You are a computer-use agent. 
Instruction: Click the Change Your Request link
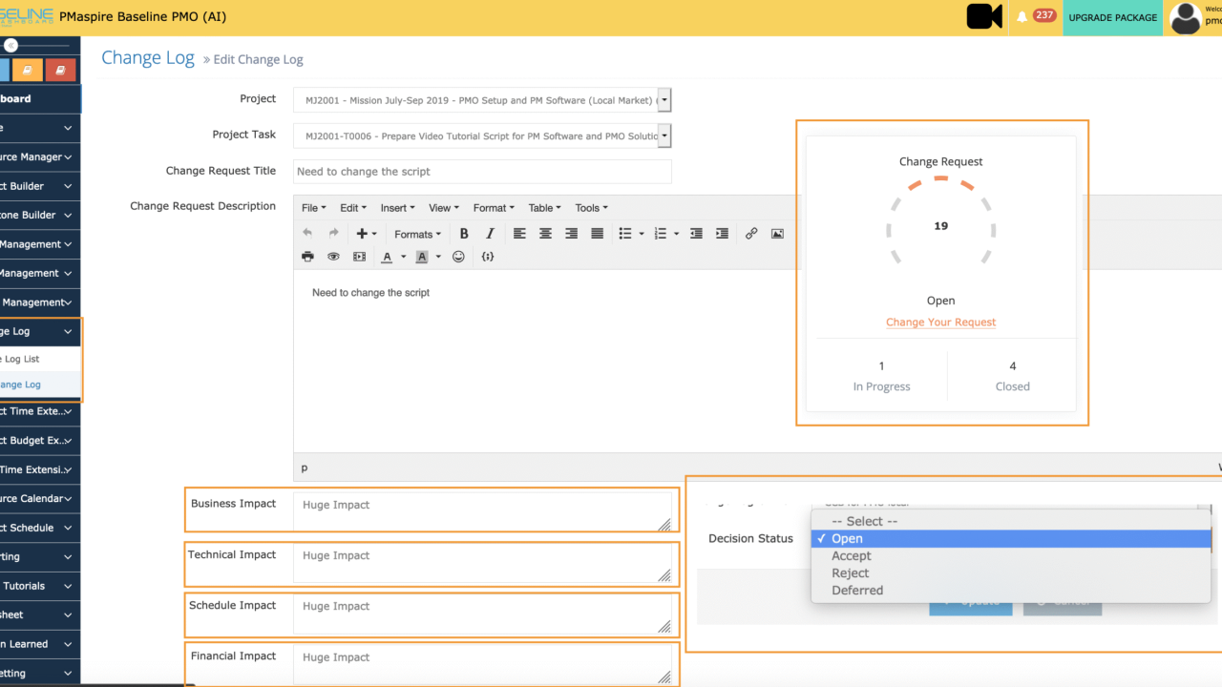940,323
